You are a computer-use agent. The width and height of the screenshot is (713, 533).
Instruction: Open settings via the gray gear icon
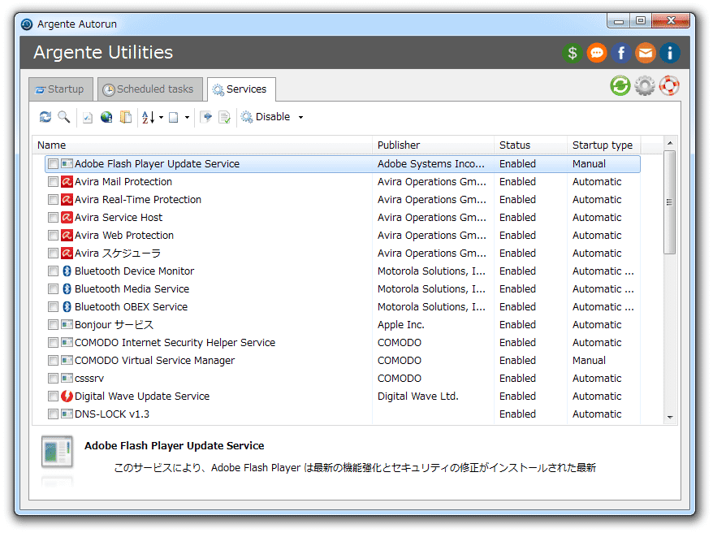[x=645, y=85]
